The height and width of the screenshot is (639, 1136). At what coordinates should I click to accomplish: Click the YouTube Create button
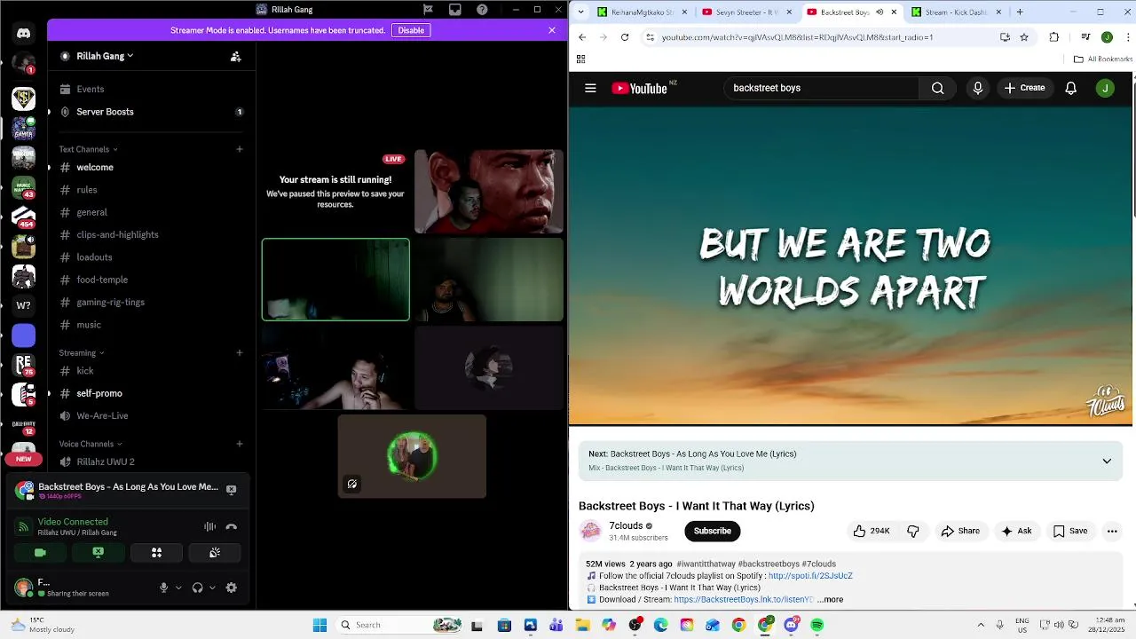click(1024, 88)
